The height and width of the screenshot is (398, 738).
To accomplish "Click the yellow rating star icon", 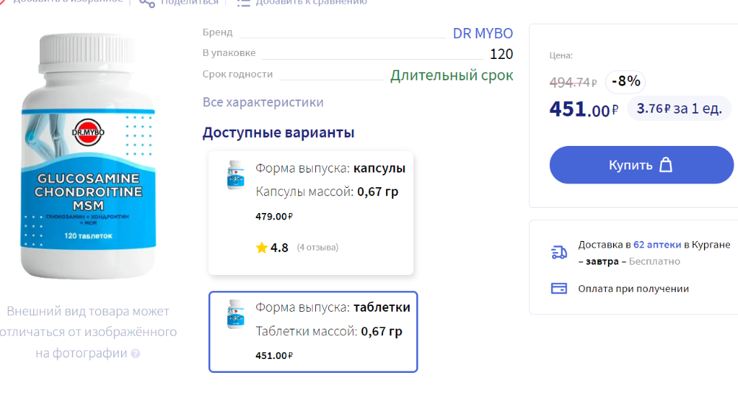I will (x=262, y=248).
